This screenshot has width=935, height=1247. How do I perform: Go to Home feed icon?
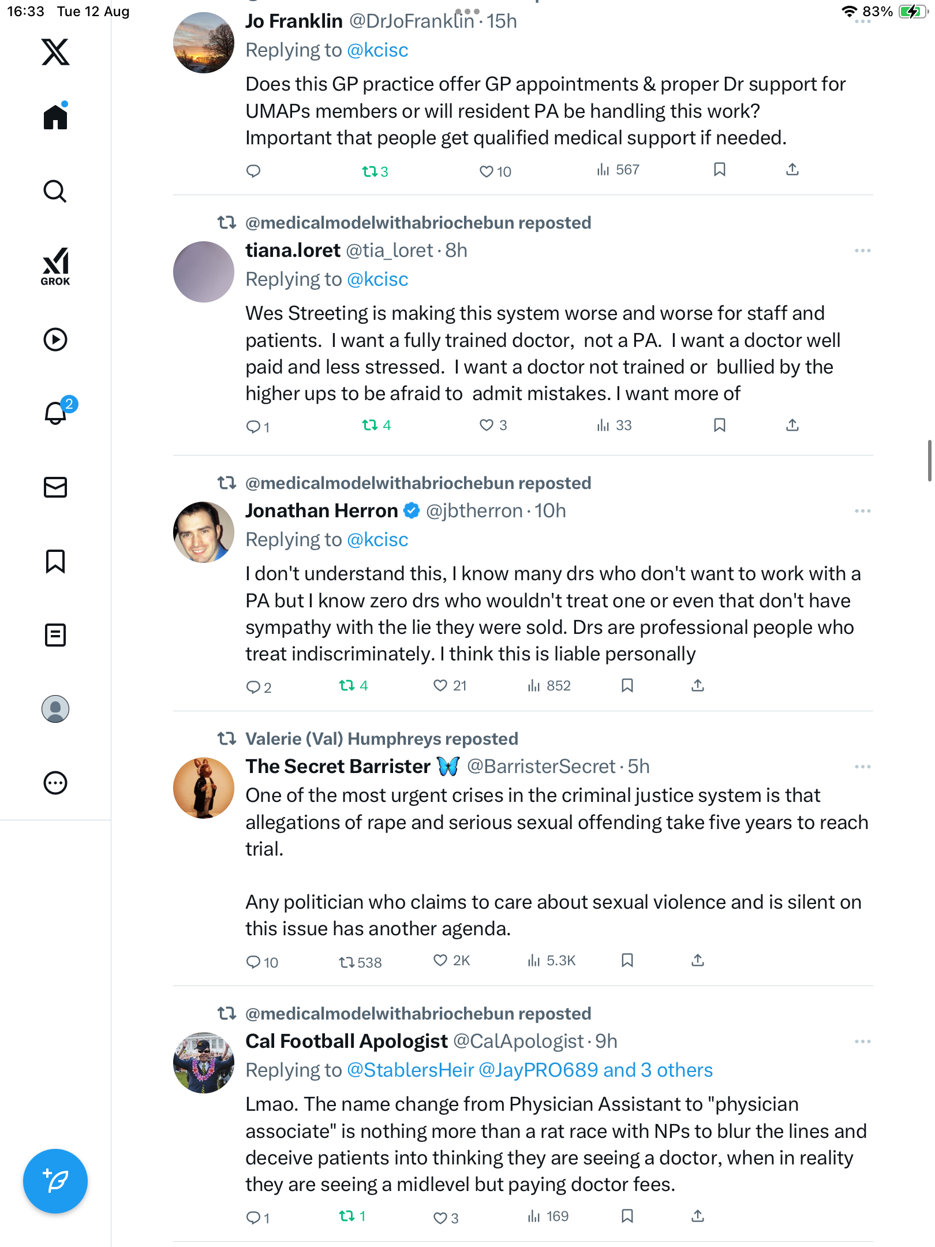(55, 117)
